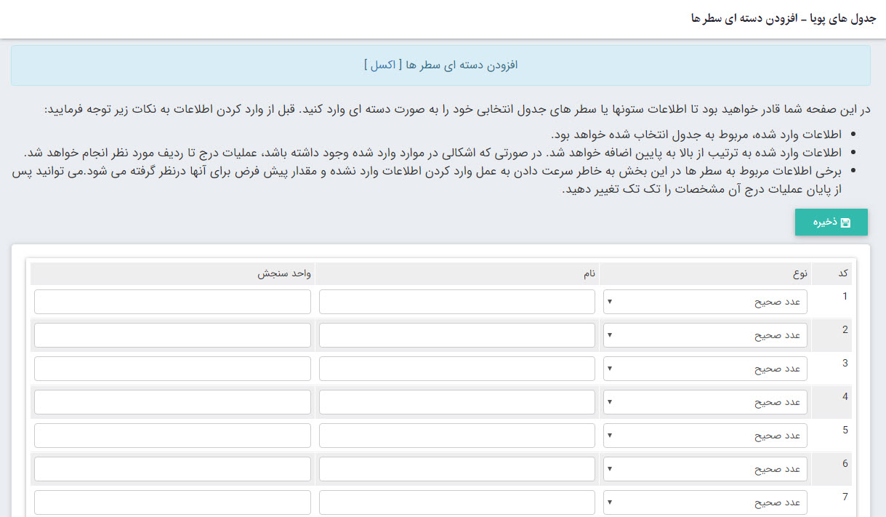This screenshot has height=517, width=886.
Task: Expand the عدد صحیح dropdown in row 3
Action: [x=704, y=369]
